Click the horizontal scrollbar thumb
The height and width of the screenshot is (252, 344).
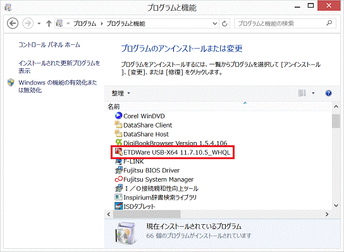[147, 214]
